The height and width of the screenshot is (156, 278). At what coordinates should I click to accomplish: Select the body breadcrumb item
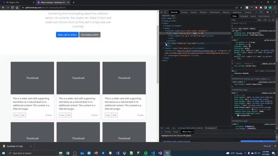tap(168, 128)
